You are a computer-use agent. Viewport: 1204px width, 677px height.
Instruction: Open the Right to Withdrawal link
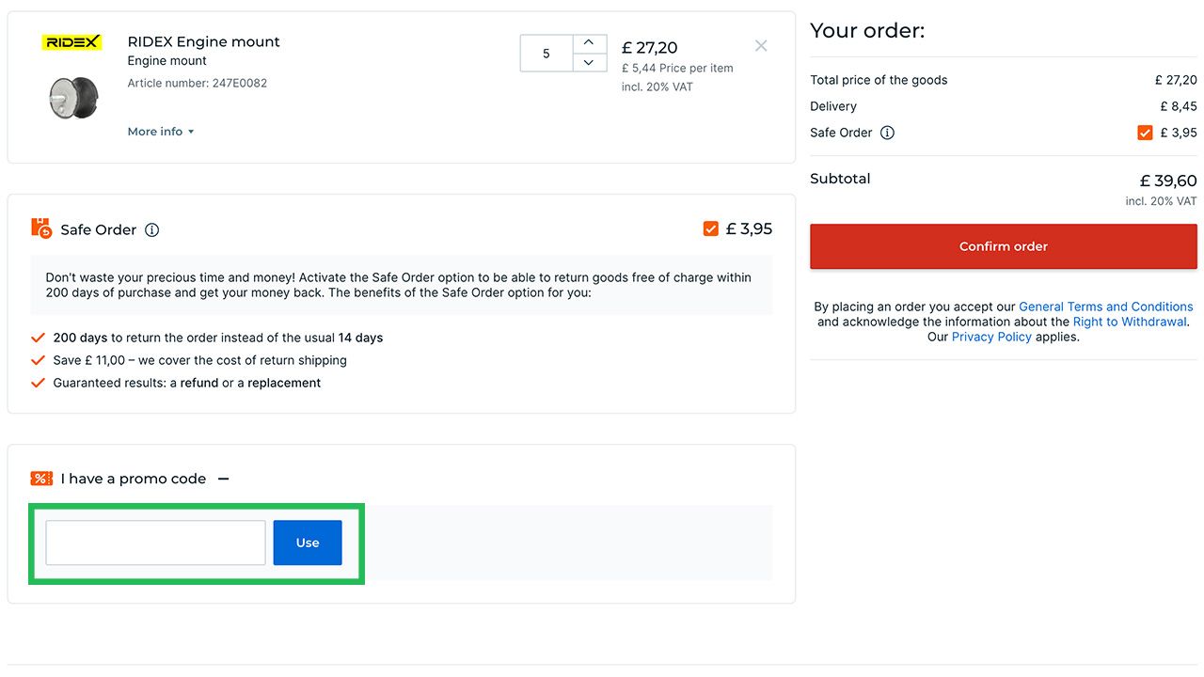(x=1131, y=322)
